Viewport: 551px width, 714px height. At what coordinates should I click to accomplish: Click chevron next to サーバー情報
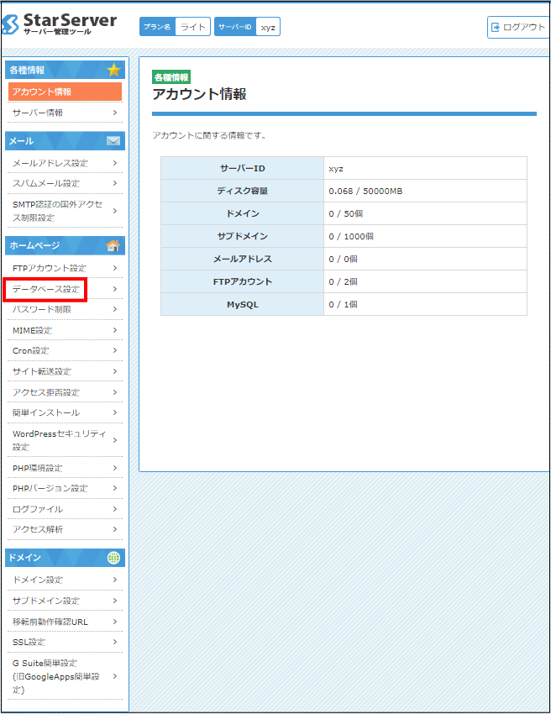(x=115, y=113)
